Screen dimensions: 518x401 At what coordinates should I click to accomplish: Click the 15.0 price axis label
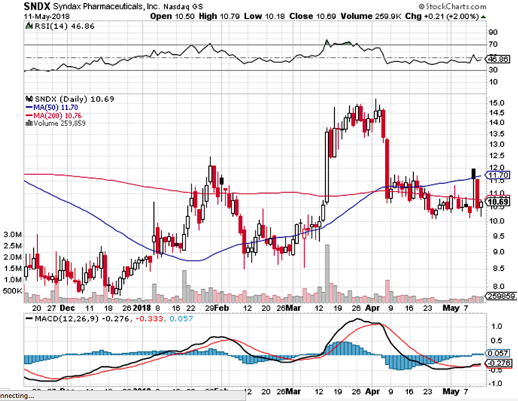(497, 103)
